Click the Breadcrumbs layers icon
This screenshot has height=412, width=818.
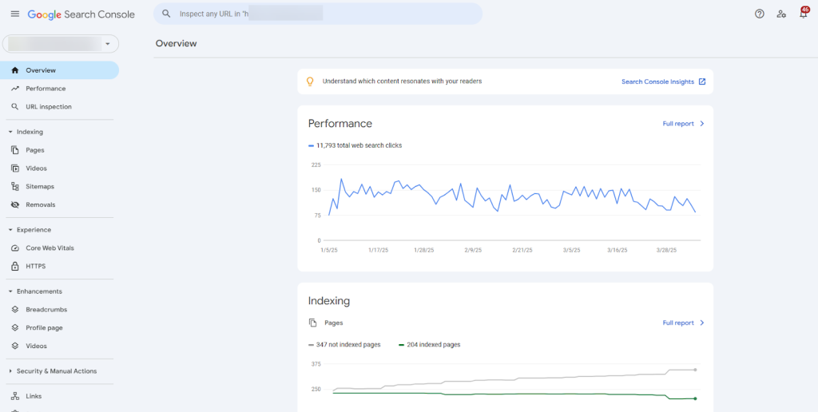point(15,310)
